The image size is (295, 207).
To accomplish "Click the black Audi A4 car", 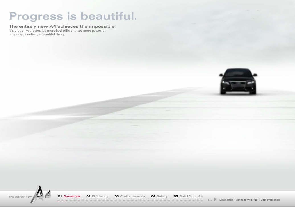I will [x=238, y=81].
